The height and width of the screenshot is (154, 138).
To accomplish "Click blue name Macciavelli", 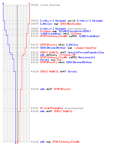I will point(87,57).
